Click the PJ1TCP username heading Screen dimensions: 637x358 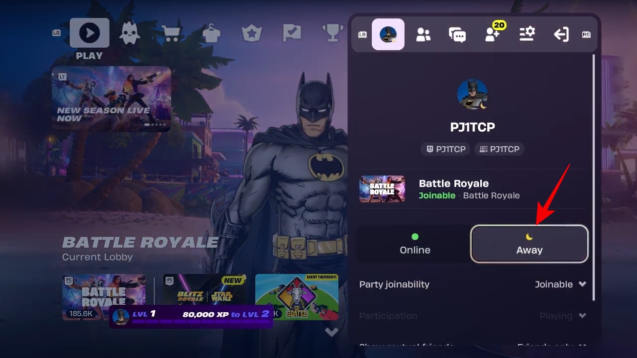tap(473, 127)
